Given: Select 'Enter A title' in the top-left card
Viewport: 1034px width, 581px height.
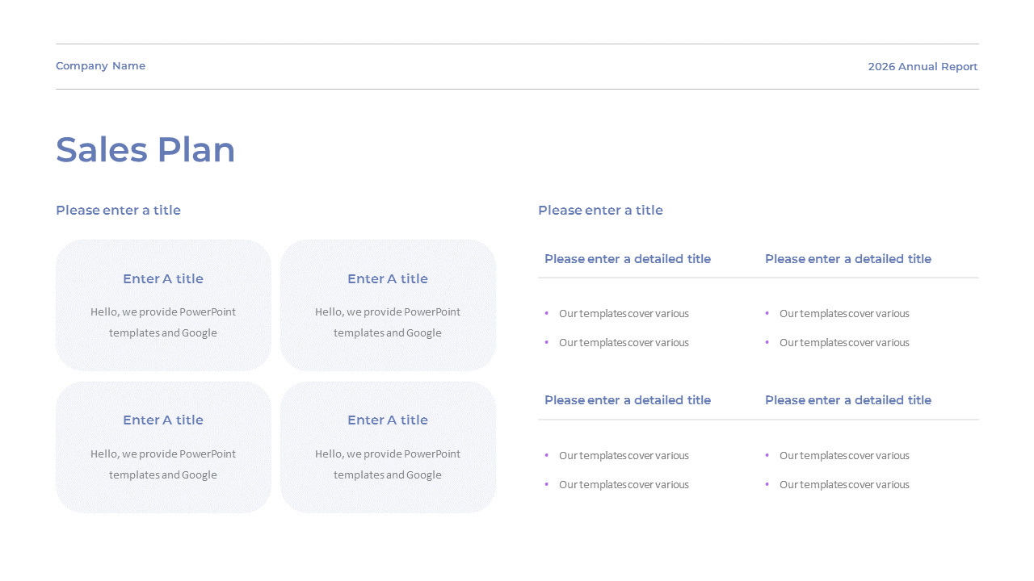Looking at the screenshot, I should point(163,279).
